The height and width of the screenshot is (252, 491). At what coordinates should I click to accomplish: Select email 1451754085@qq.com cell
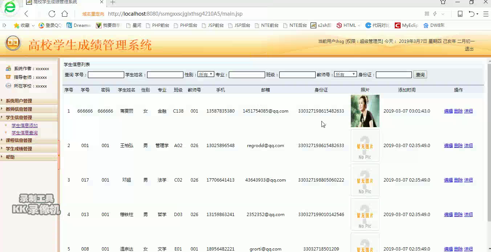265,111
